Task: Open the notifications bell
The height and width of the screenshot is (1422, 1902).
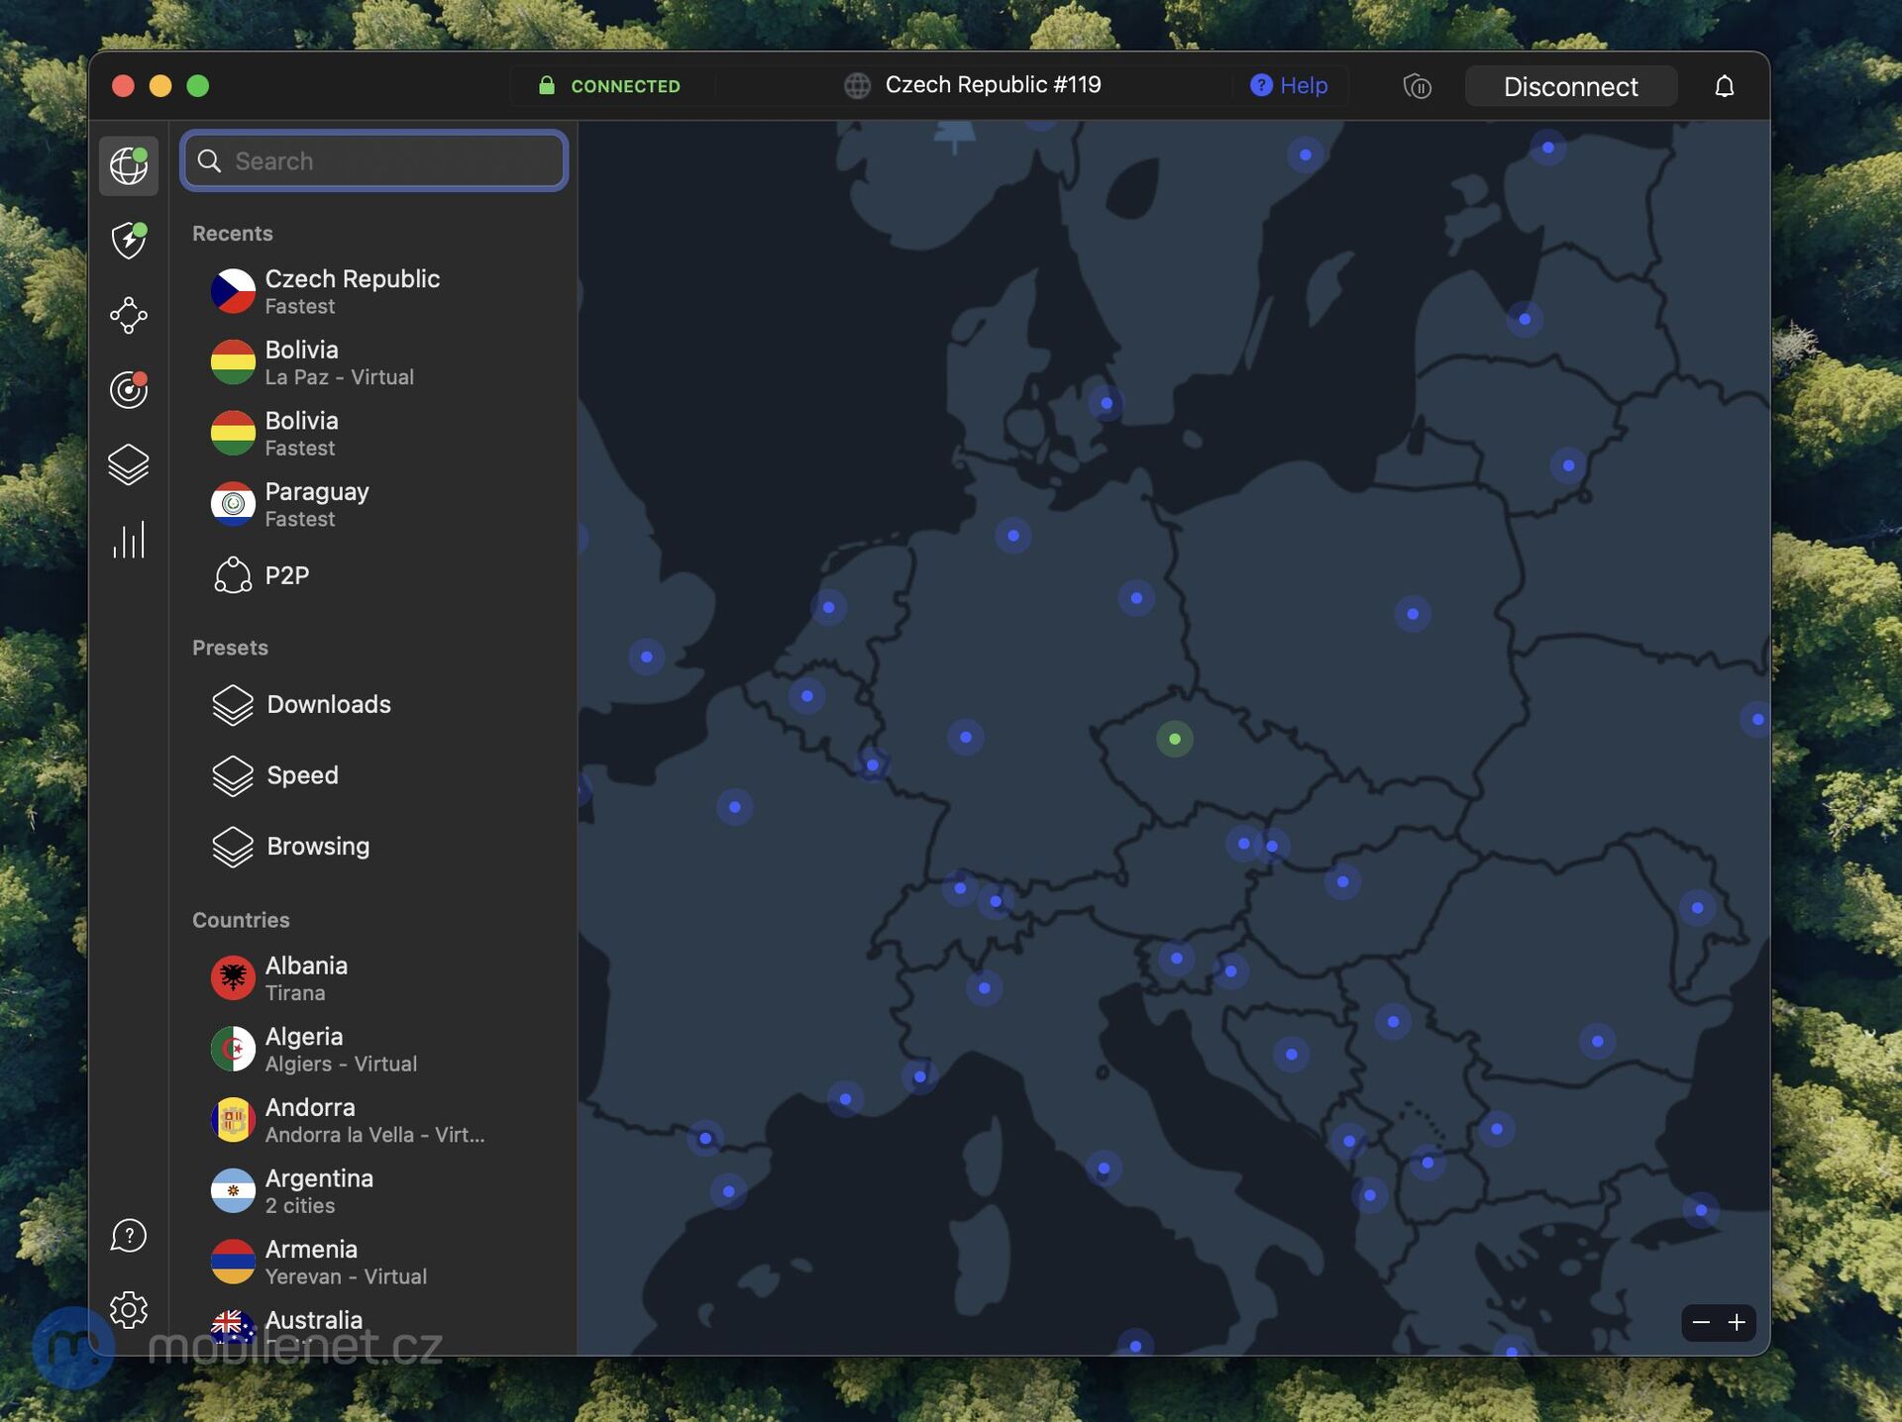Action: click(x=1725, y=86)
